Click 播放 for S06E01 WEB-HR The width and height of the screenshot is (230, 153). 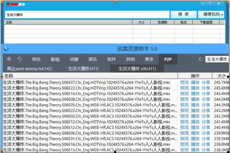click(195, 139)
